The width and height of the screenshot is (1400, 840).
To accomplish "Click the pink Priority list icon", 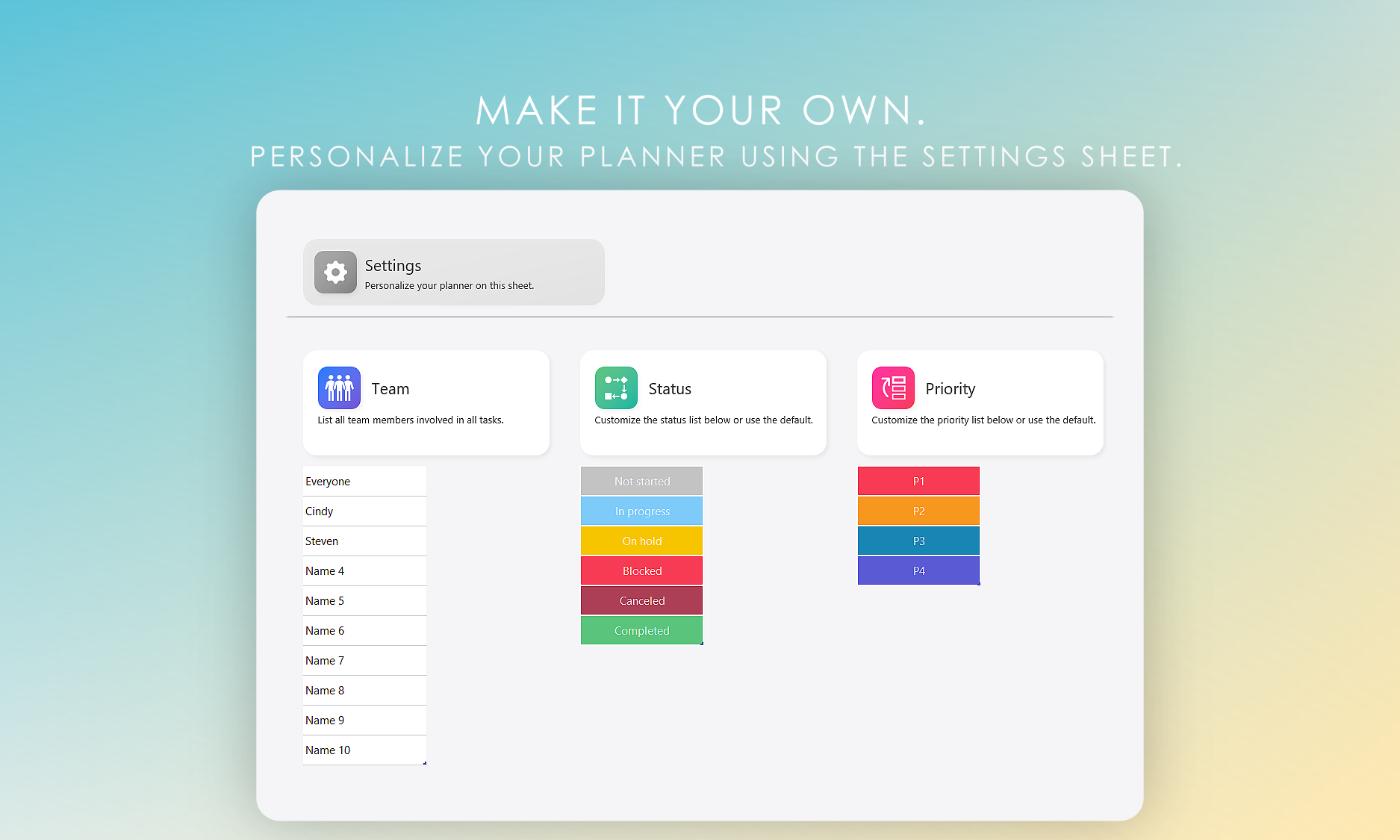I will [893, 388].
